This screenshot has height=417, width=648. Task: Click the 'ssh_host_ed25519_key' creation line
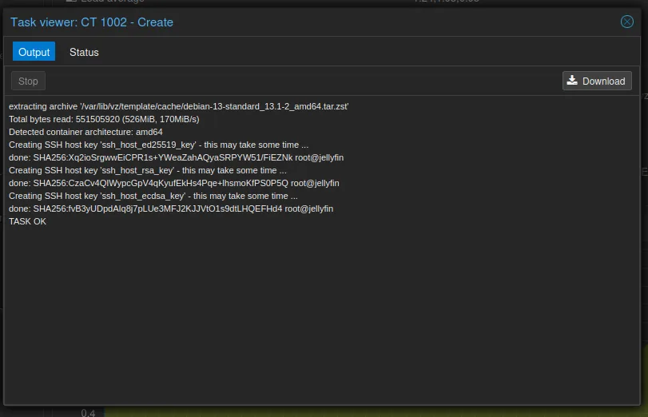tap(159, 145)
